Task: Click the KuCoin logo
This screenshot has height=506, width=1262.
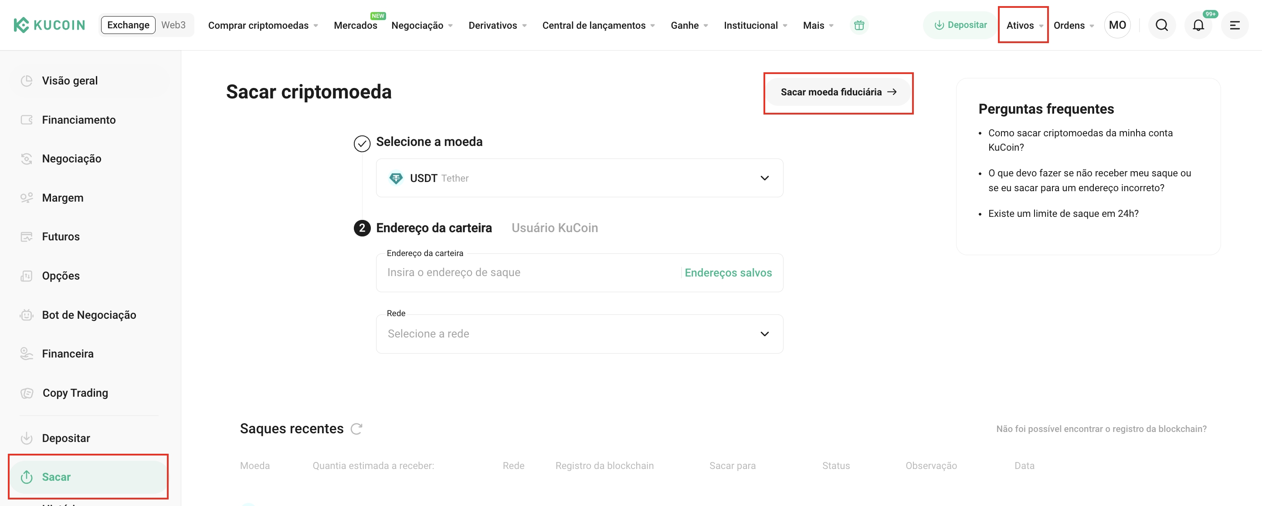Action: click(49, 25)
